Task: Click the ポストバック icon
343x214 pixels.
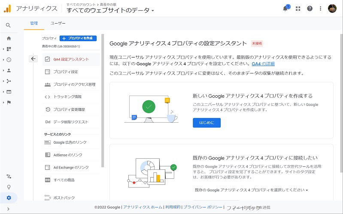Action: 48,198
